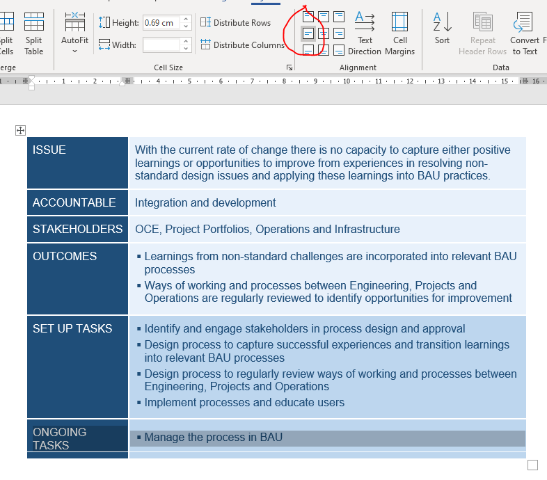Increase row Height with up arrow
Viewport: 547px width, 480px height.
point(186,19)
